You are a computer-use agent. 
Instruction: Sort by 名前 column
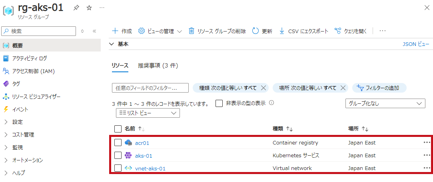coord(135,129)
